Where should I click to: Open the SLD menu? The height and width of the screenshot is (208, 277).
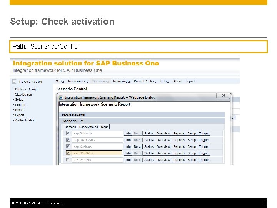click(x=60, y=81)
